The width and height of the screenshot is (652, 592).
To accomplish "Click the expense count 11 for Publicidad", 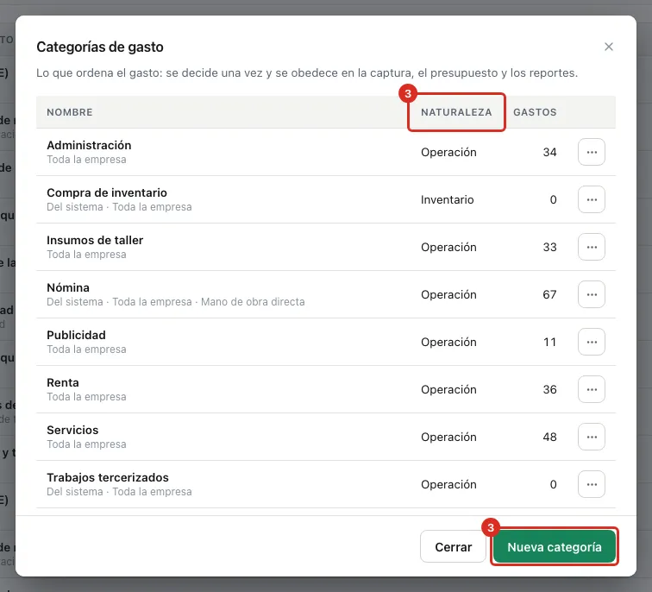I will tap(549, 342).
